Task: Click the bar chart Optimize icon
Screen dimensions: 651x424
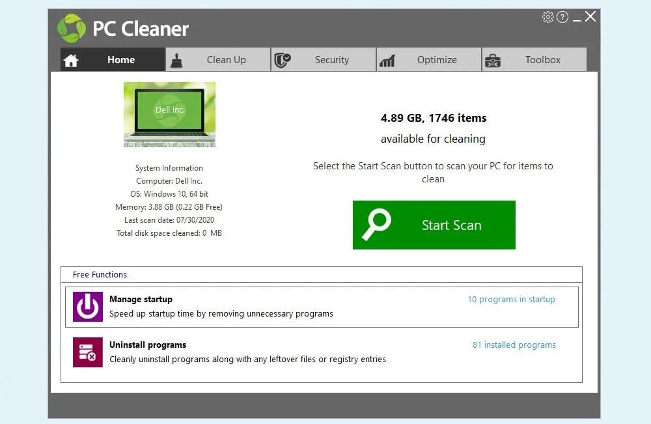Action: tap(387, 61)
